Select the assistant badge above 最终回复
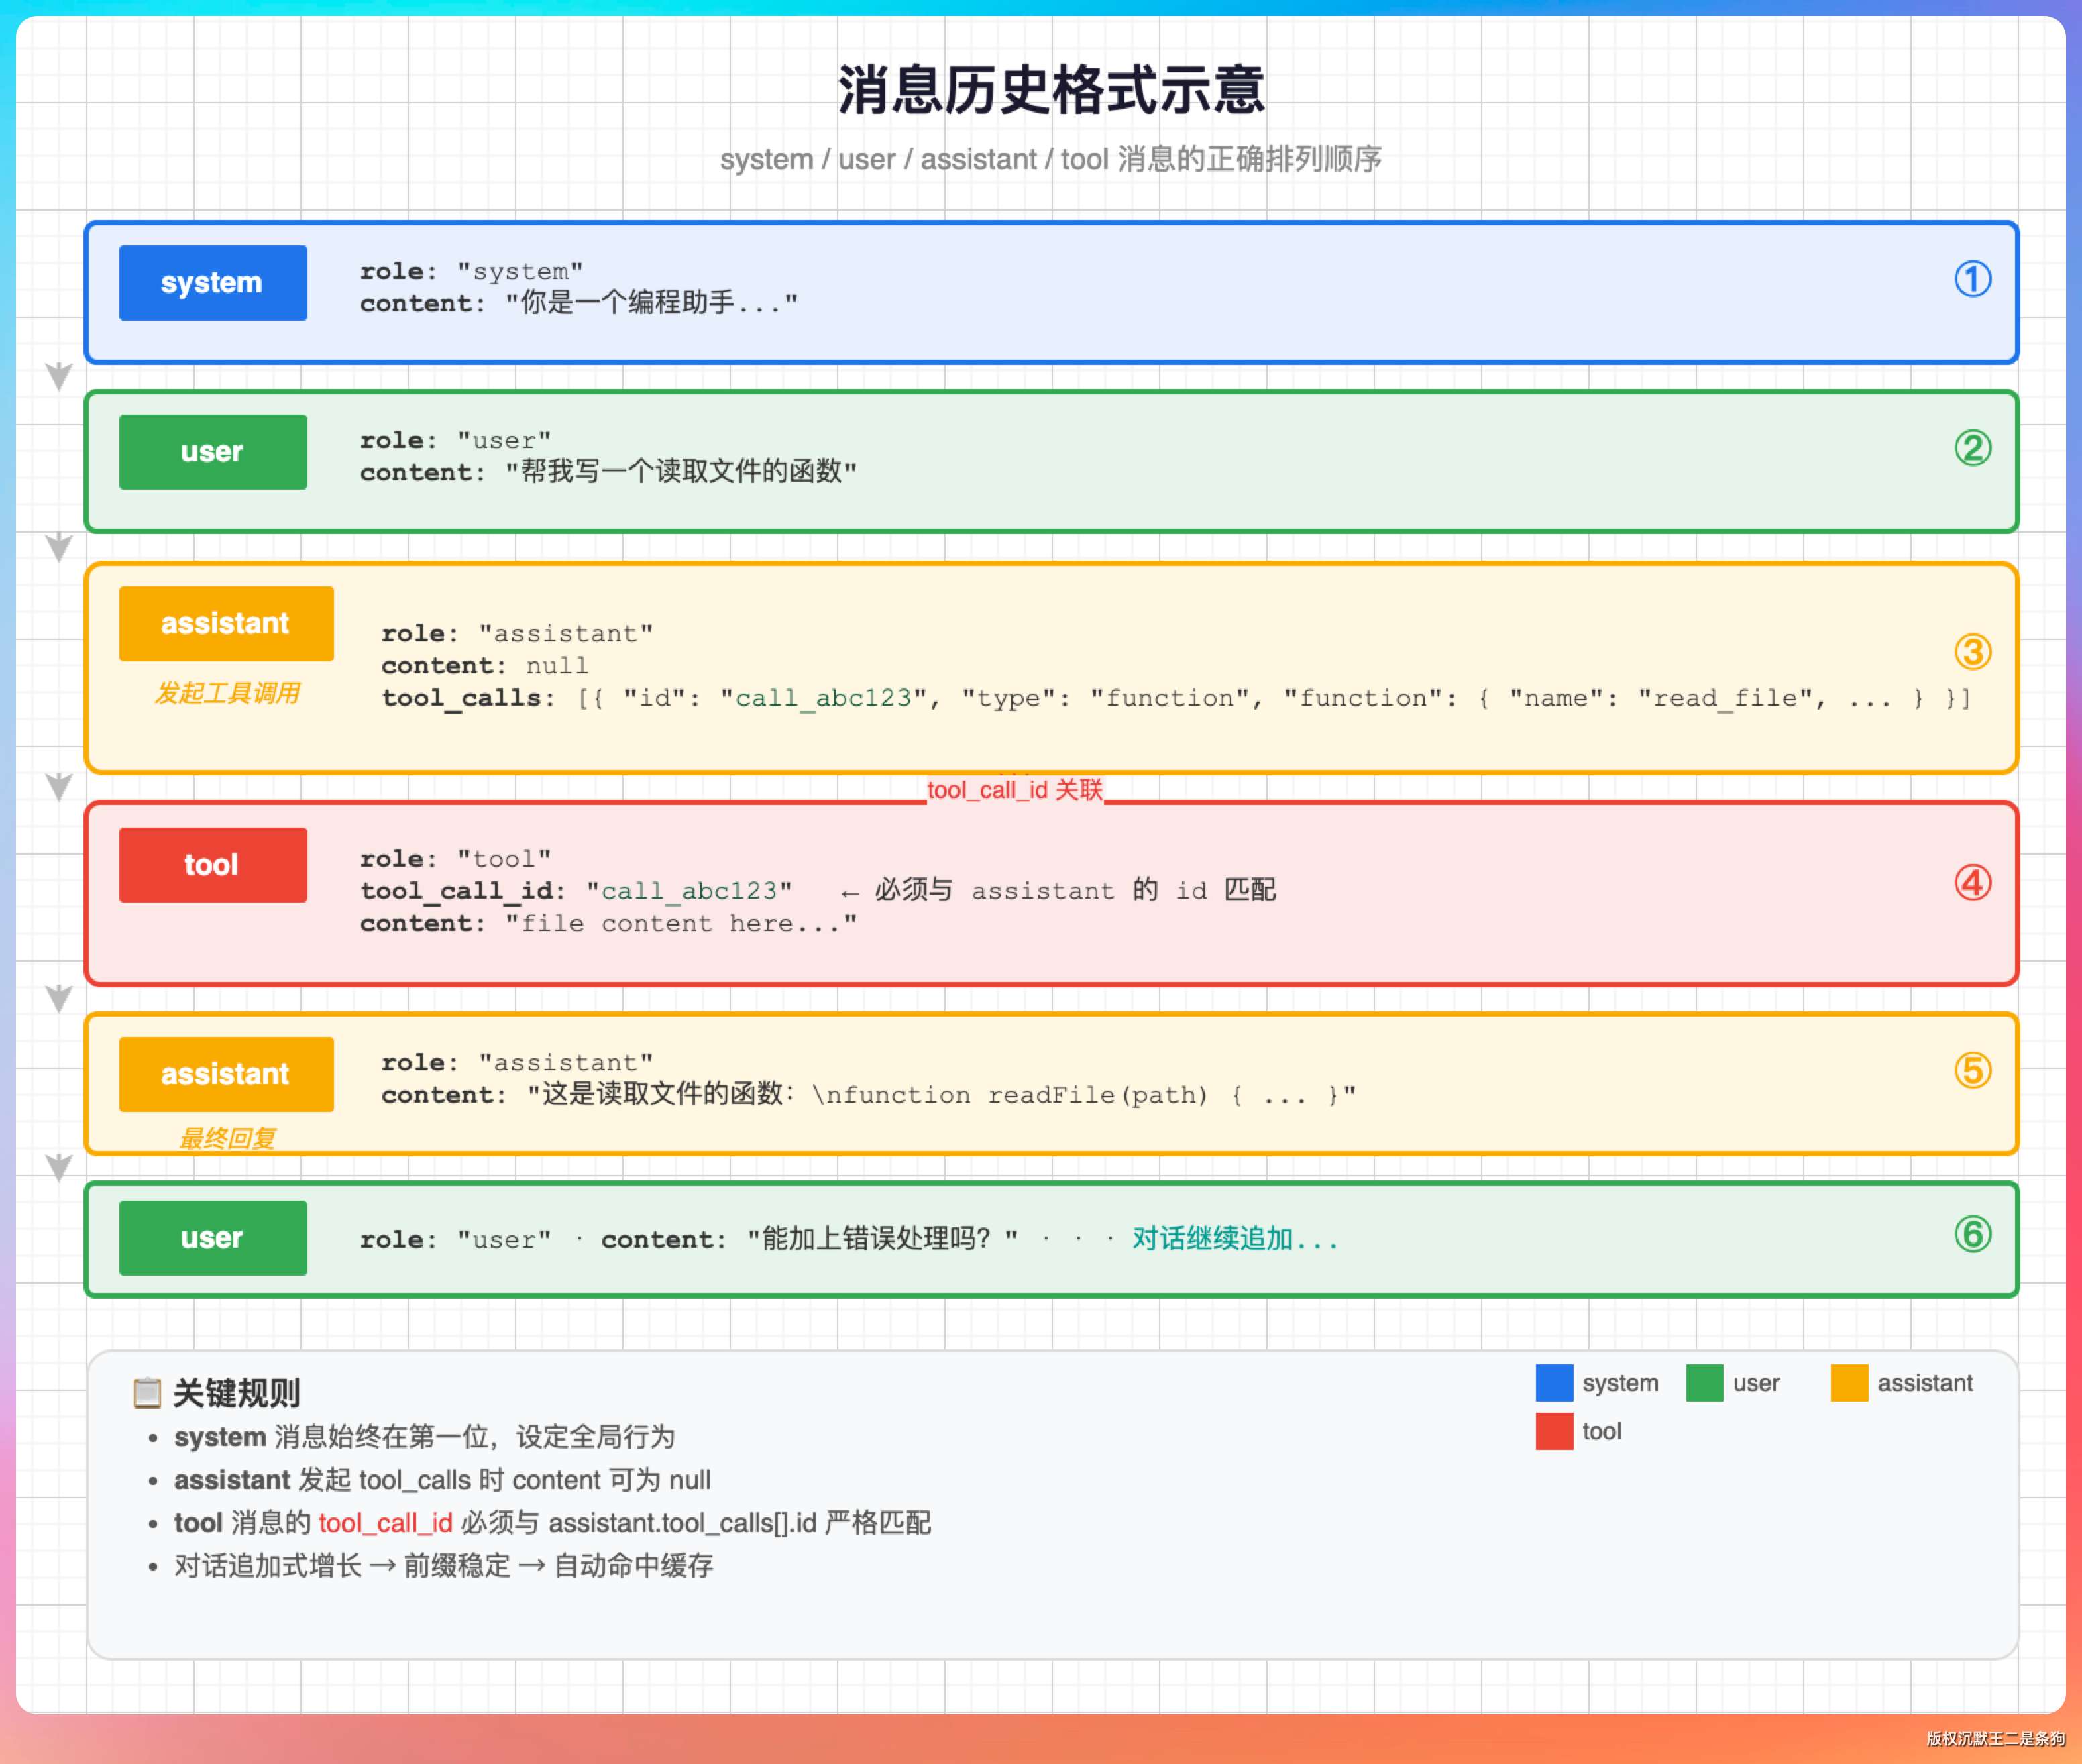The height and width of the screenshot is (1764, 2082). tap(226, 1074)
